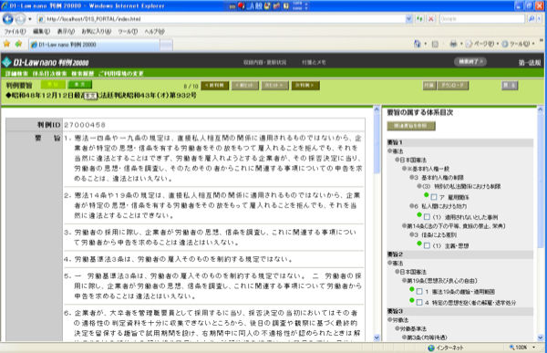The height and width of the screenshot is (353, 547).
Task: Click the D1-Law nano diamond logo
Action: click(x=6, y=62)
